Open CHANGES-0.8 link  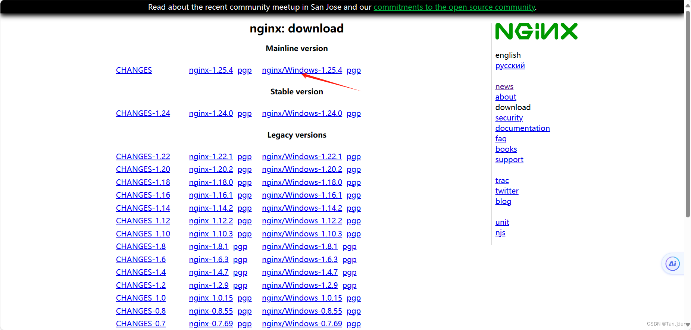tap(141, 311)
